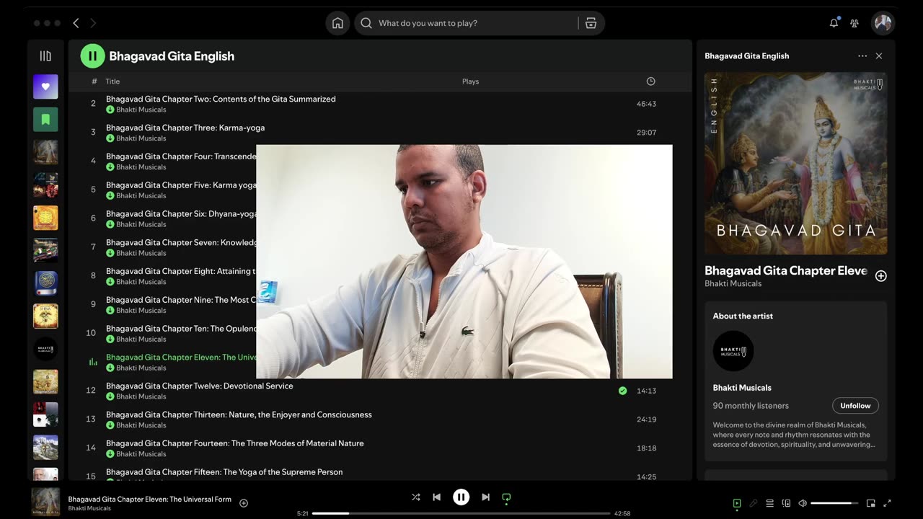The image size is (923, 519).
Task: Adjust the volume slider
Action: pos(834,503)
